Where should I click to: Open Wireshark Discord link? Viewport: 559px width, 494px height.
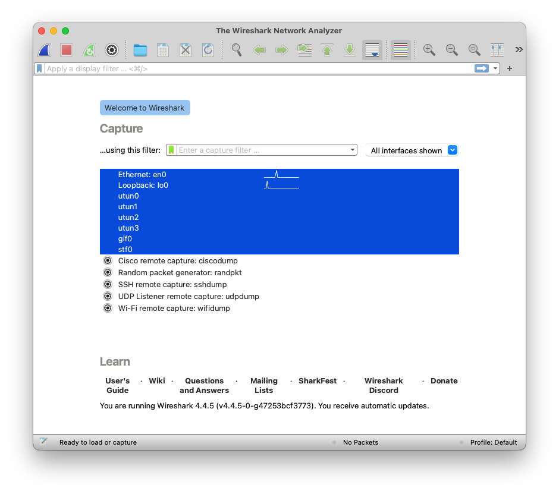pyautogui.click(x=384, y=385)
